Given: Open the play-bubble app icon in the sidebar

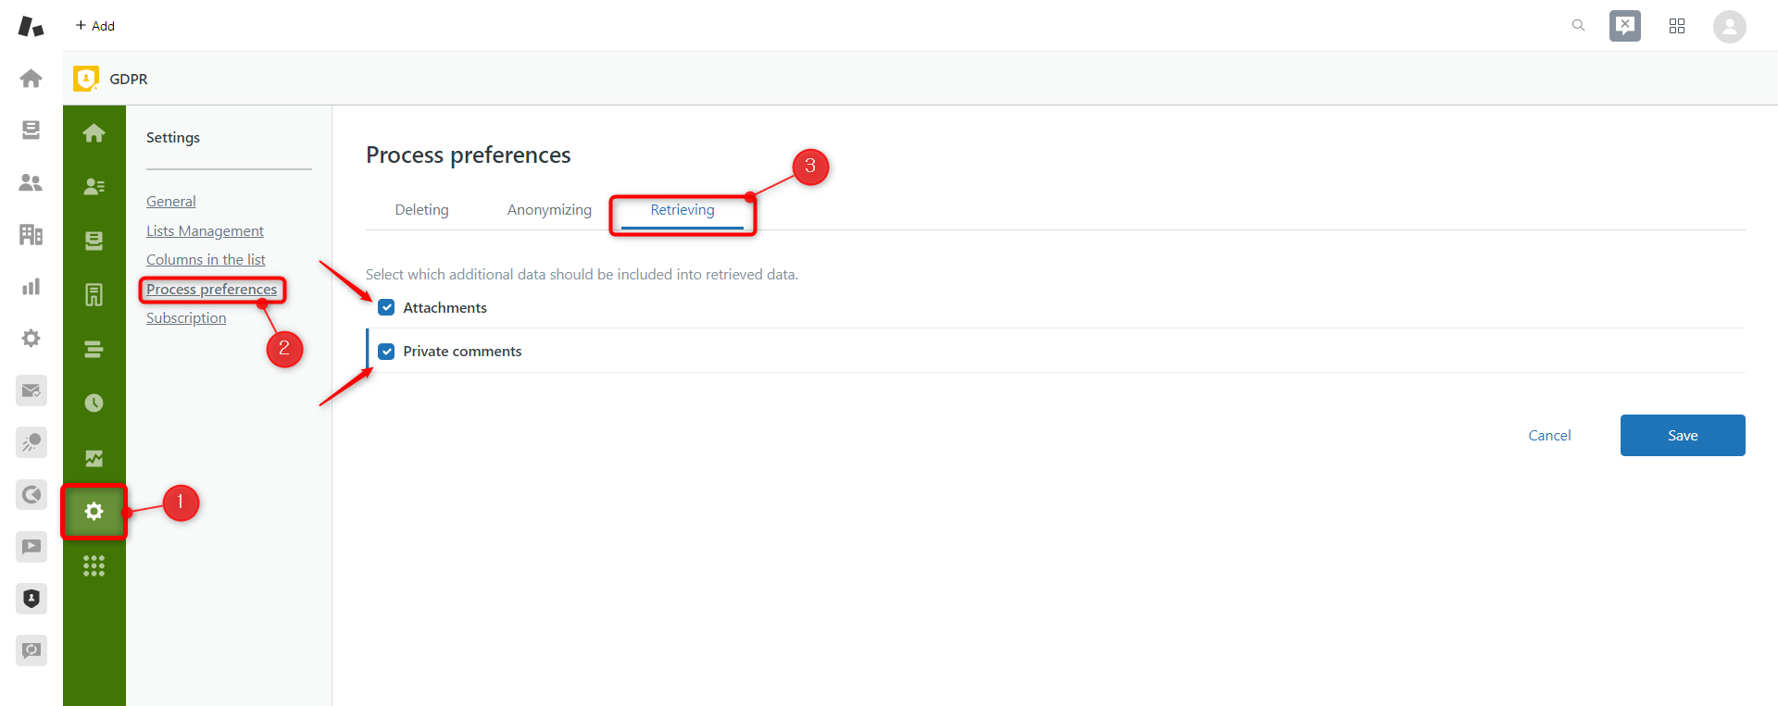Looking at the screenshot, I should pos(31,546).
